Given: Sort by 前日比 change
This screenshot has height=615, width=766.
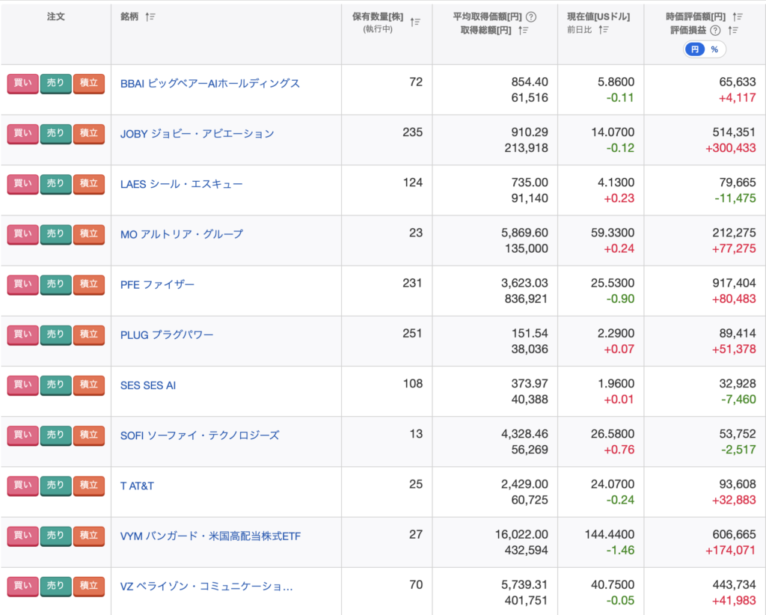Looking at the screenshot, I should 603,30.
